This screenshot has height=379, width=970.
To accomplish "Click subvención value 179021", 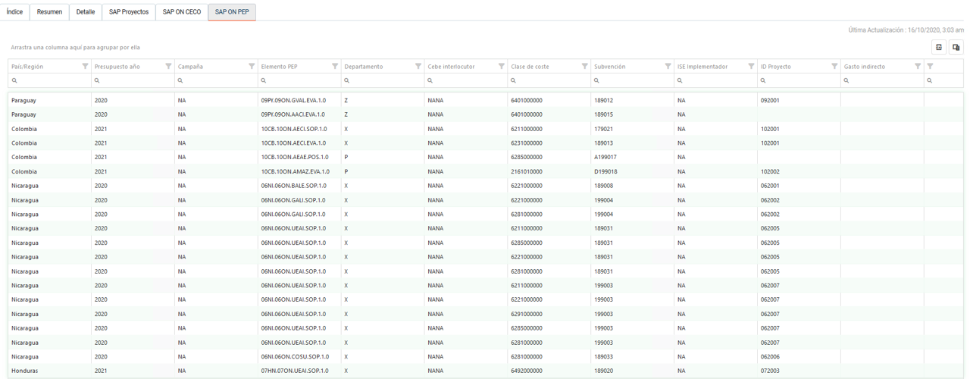I will [633, 129].
